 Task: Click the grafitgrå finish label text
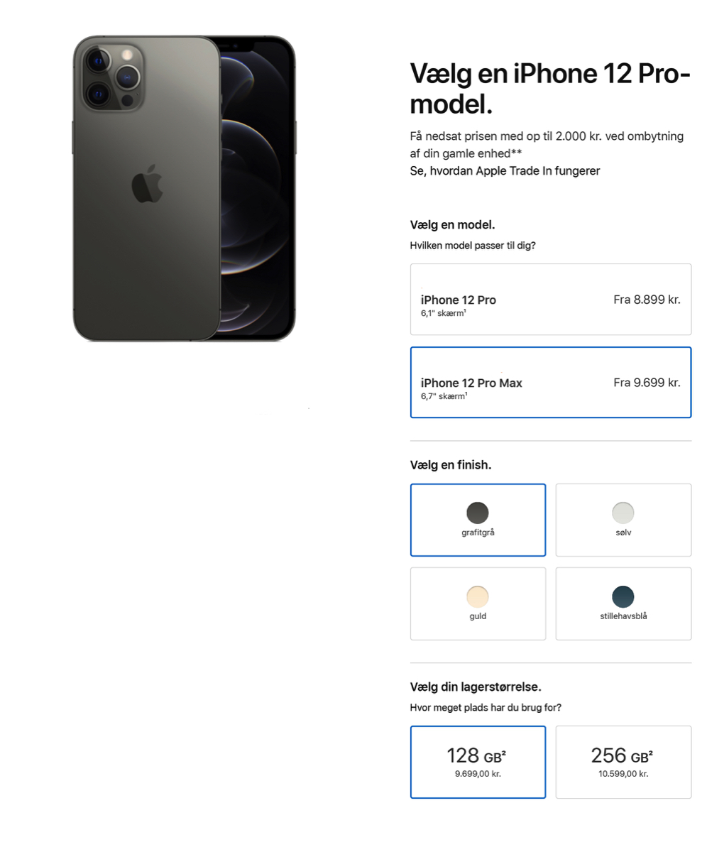pos(478,532)
